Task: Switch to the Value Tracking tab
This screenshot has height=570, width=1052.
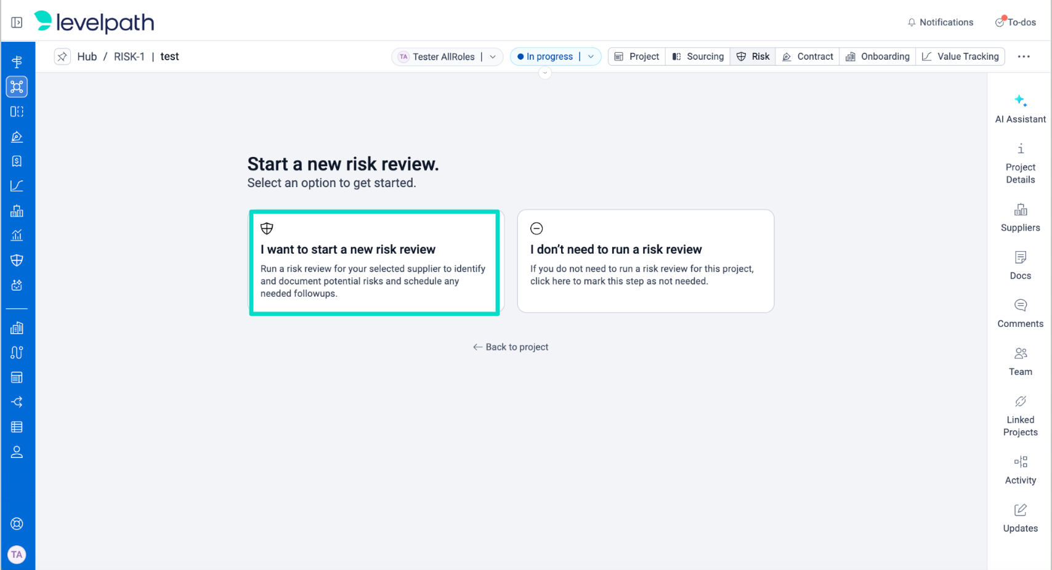Action: pos(960,57)
